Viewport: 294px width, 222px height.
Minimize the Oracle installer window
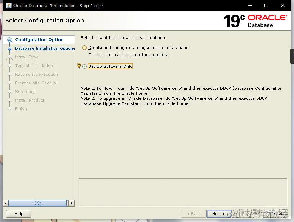[250, 5]
